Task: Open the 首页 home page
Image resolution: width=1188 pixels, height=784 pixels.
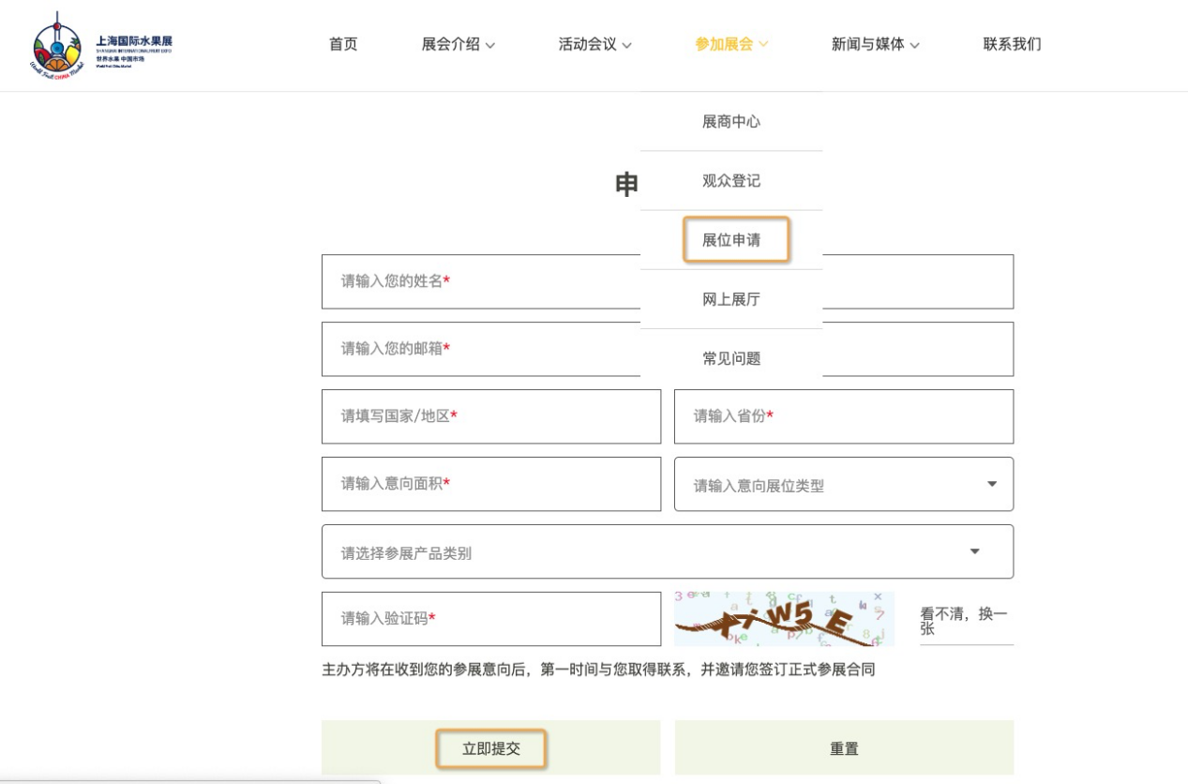Action: point(343,44)
